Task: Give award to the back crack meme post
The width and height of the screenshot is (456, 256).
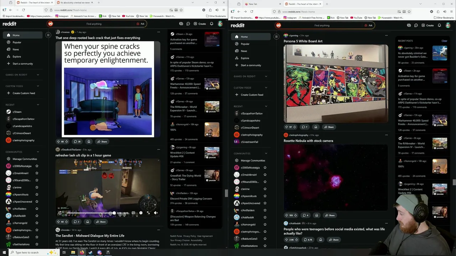Action: (x=89, y=142)
